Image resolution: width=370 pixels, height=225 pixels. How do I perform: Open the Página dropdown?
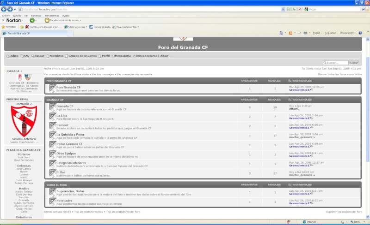[317, 33]
